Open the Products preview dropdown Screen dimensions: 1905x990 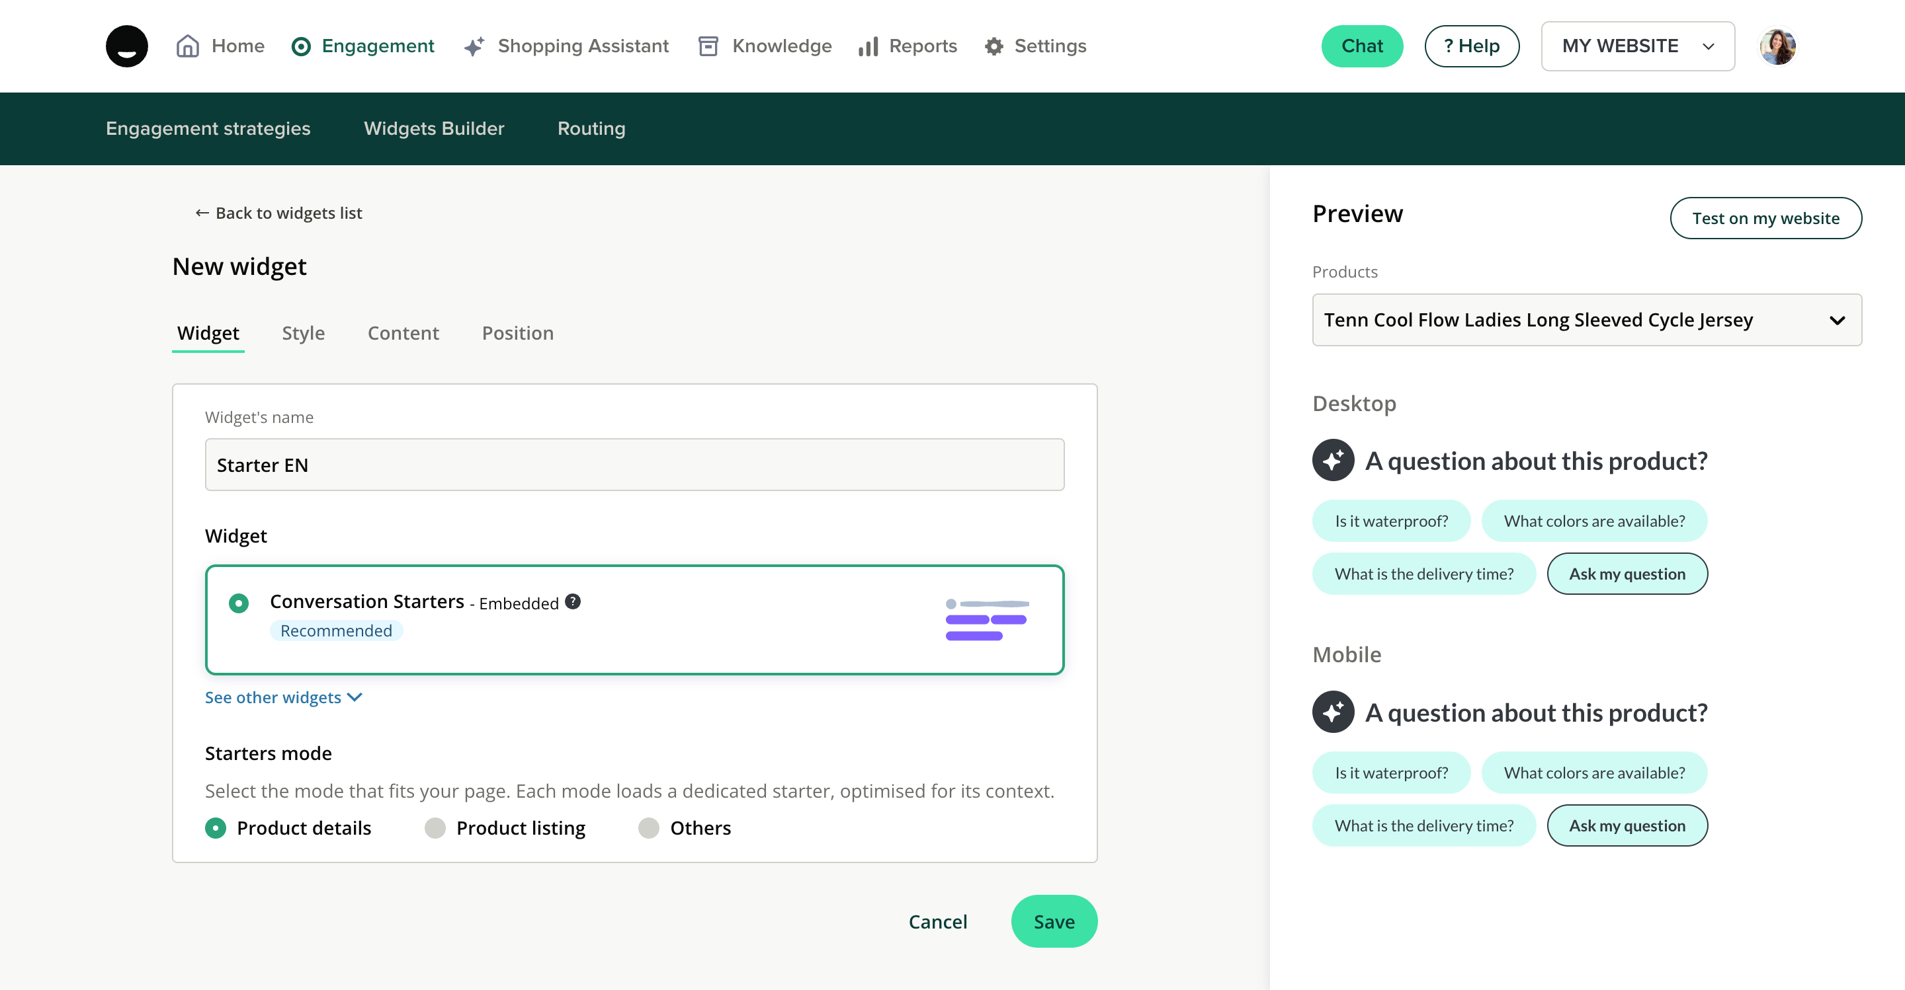tap(1586, 320)
